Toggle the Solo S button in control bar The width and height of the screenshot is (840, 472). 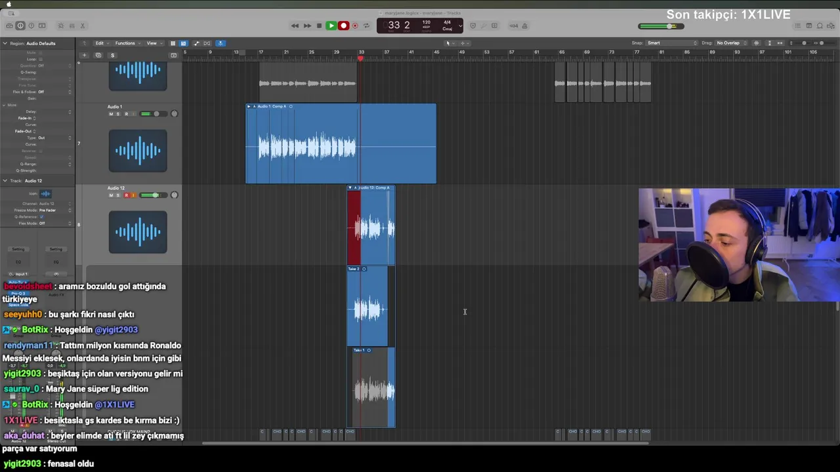coord(494,26)
